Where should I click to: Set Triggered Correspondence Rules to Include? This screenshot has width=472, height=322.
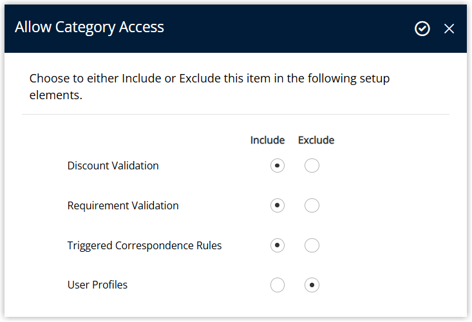pyautogui.click(x=278, y=245)
